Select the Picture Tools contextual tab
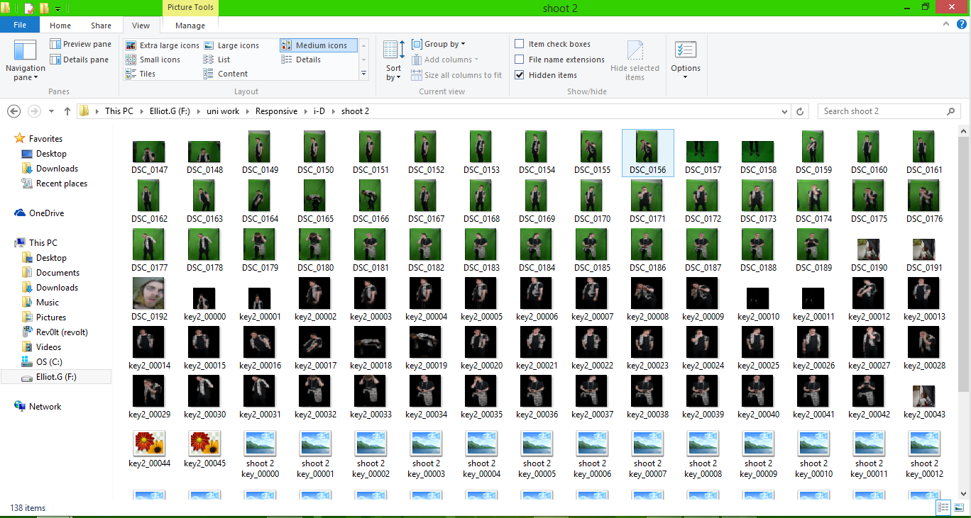 (x=190, y=8)
